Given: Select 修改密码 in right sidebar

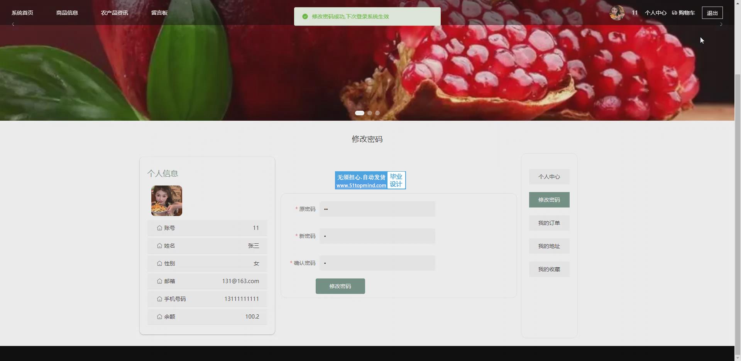Looking at the screenshot, I should pyautogui.click(x=549, y=200).
